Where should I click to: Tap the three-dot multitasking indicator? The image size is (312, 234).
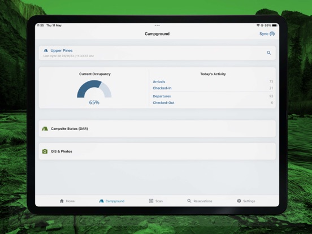(x=157, y=25)
